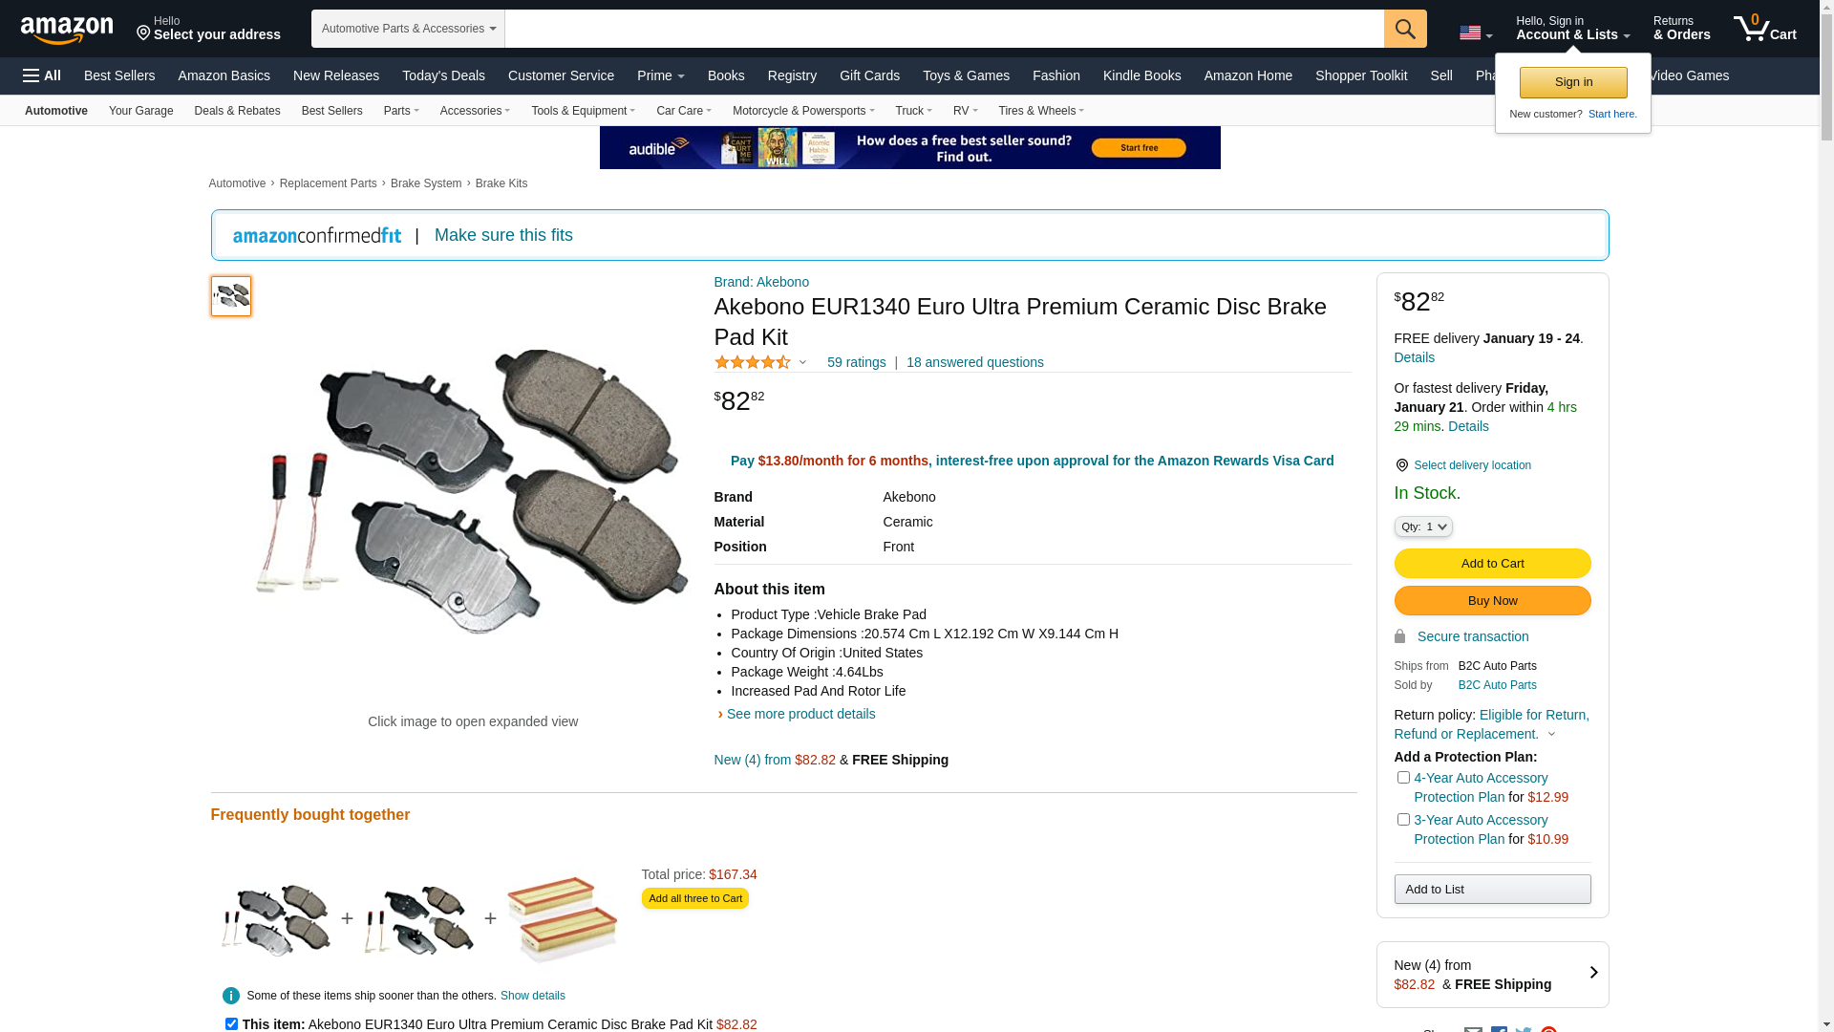Go to Amazon home via logo
Screen dimensions: 1834x1032
pyautogui.click(x=67, y=30)
